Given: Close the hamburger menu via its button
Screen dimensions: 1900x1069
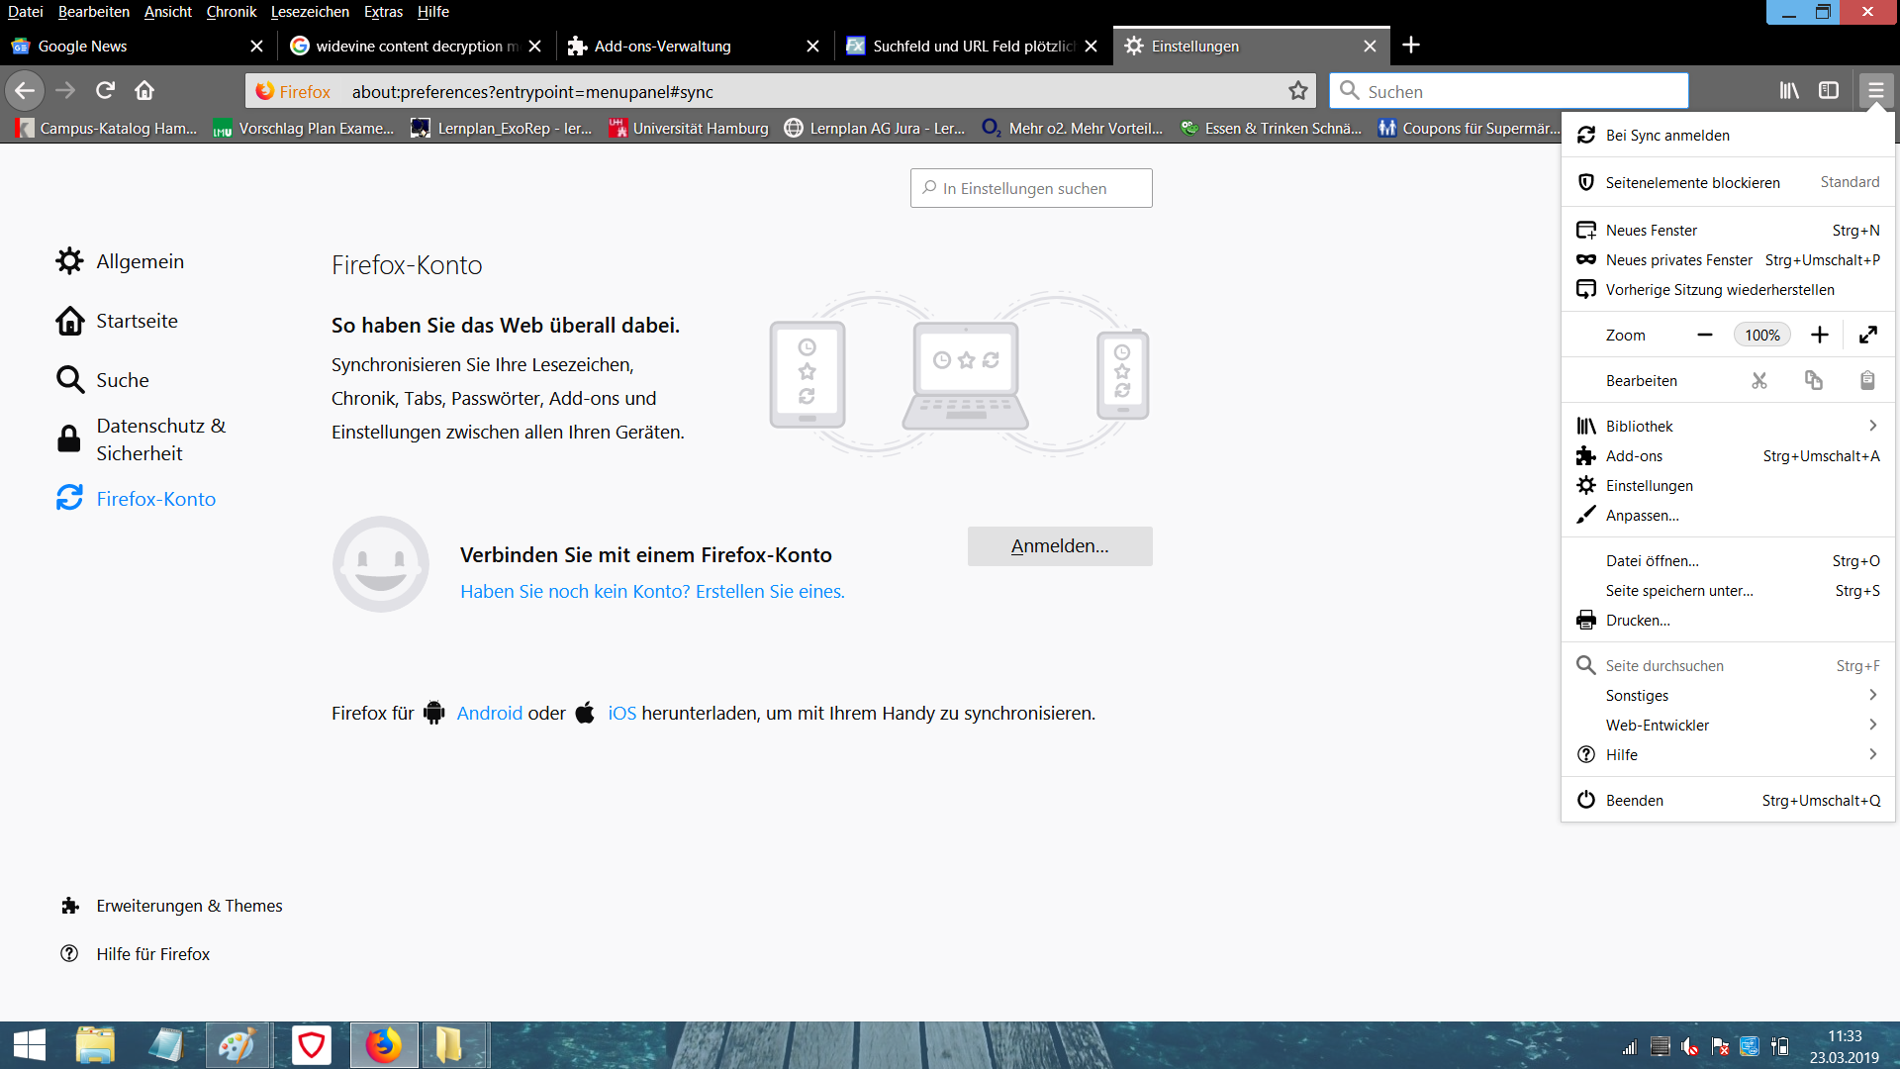Looking at the screenshot, I should [x=1875, y=91].
